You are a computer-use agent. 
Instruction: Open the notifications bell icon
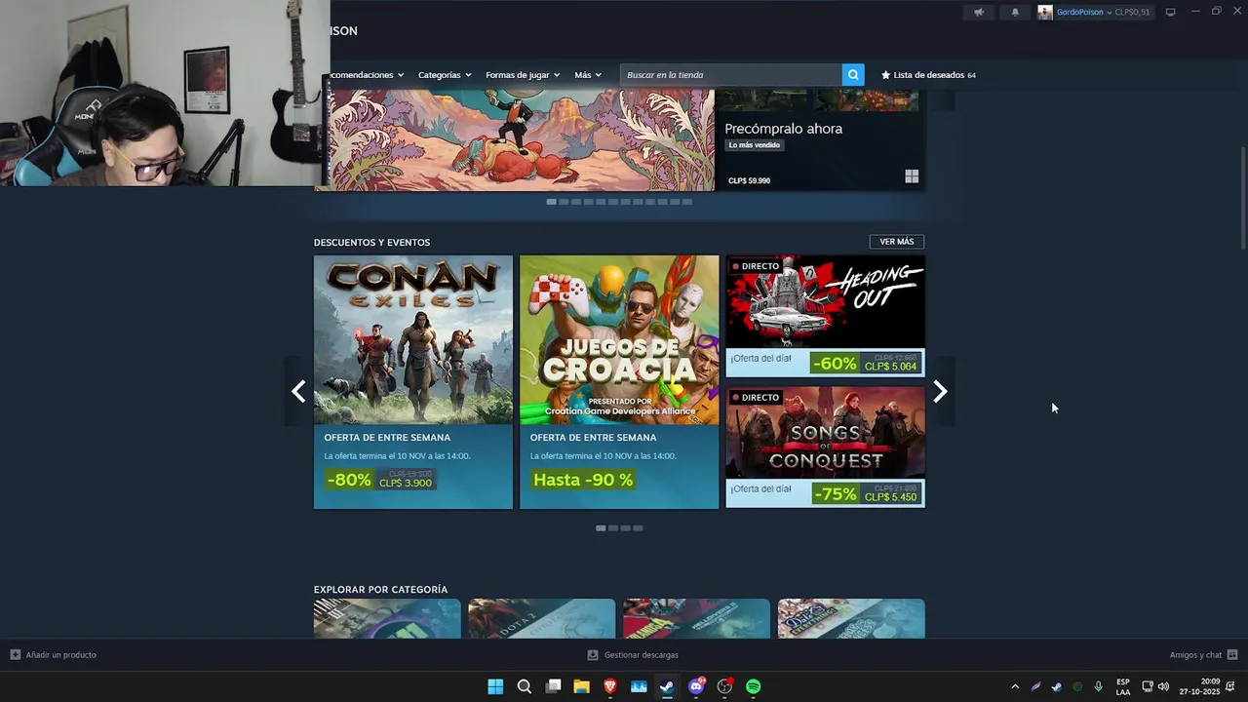tap(1015, 12)
